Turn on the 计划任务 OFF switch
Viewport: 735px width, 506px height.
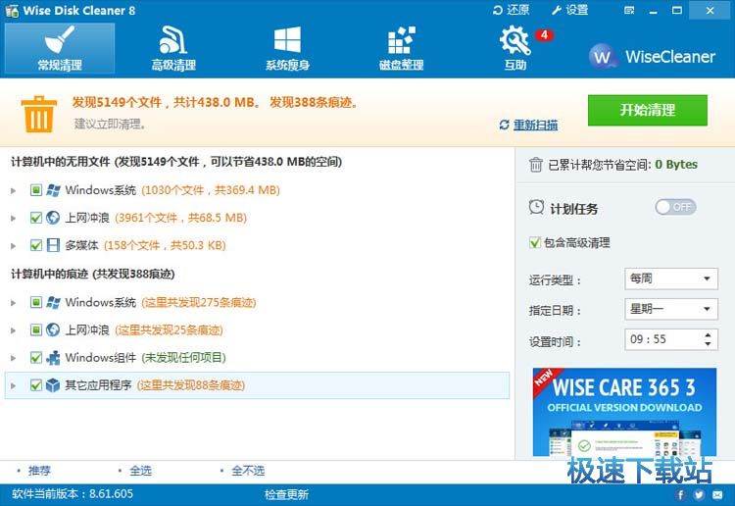point(675,207)
